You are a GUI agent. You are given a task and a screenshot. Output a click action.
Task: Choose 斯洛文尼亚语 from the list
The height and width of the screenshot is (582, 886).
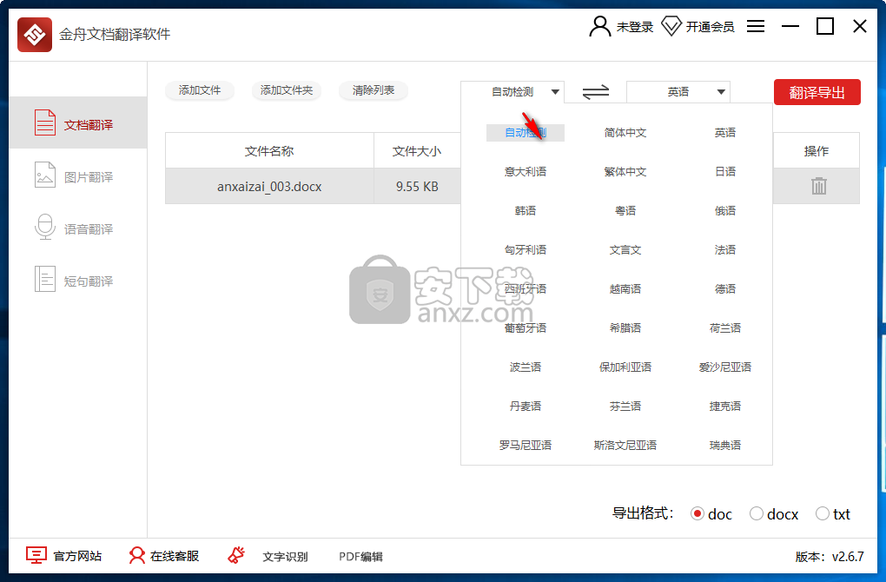[x=625, y=446]
